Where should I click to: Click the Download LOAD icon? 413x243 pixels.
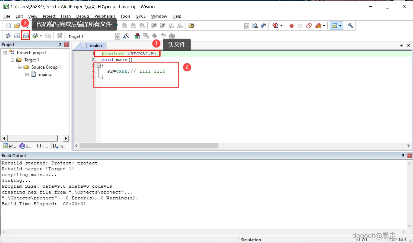(x=60, y=36)
